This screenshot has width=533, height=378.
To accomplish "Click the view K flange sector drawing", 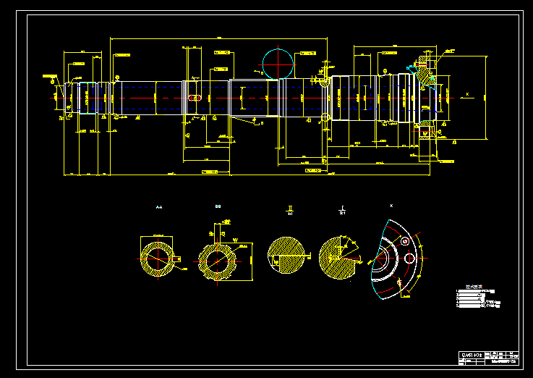I will 396,259.
